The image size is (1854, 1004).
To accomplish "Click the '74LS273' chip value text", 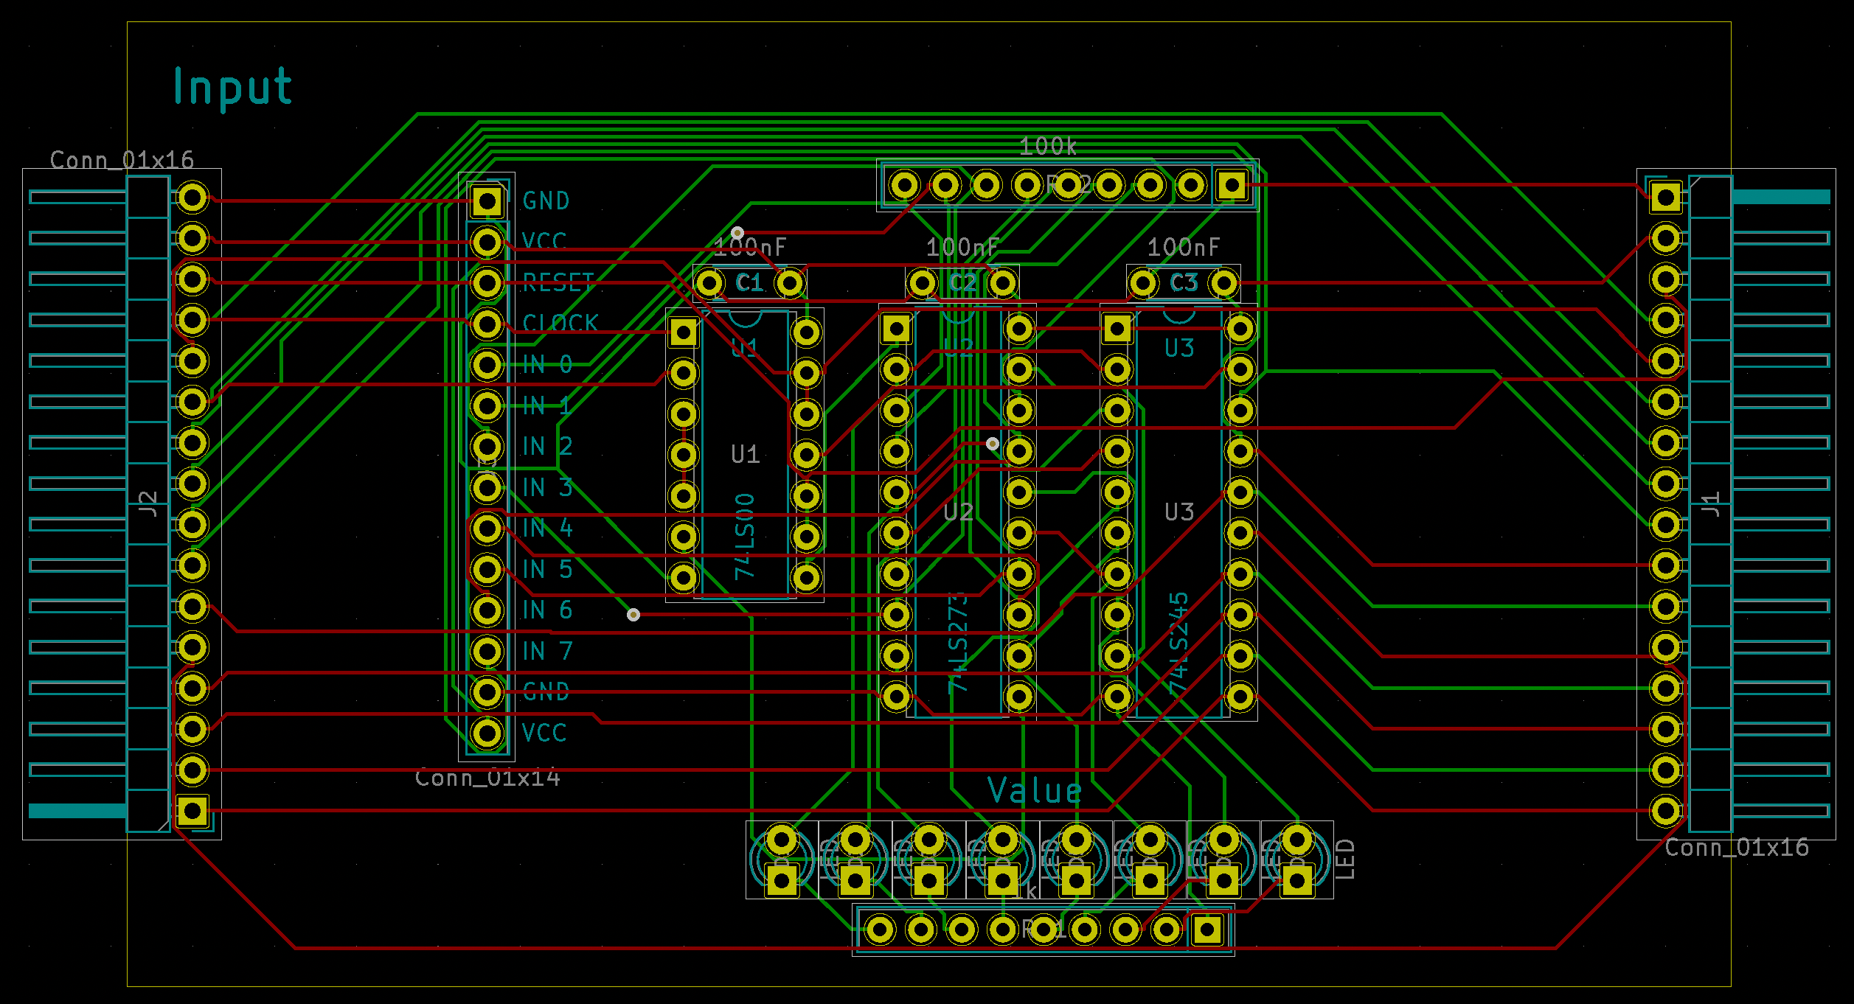I will (x=958, y=643).
